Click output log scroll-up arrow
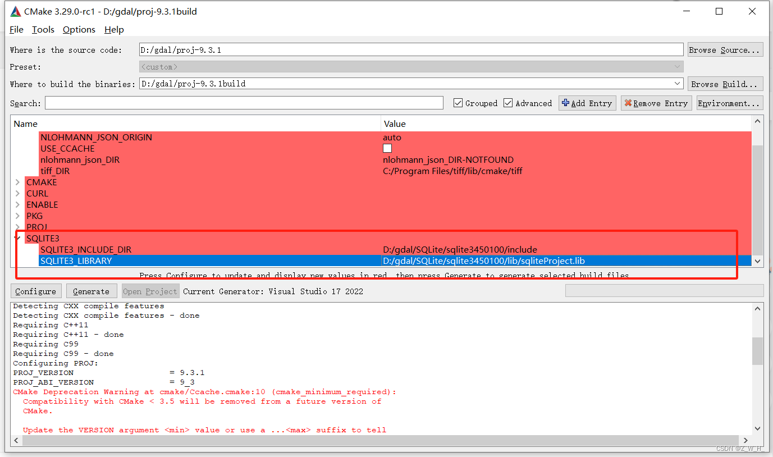Screen dimensions: 773x457 click(x=758, y=308)
